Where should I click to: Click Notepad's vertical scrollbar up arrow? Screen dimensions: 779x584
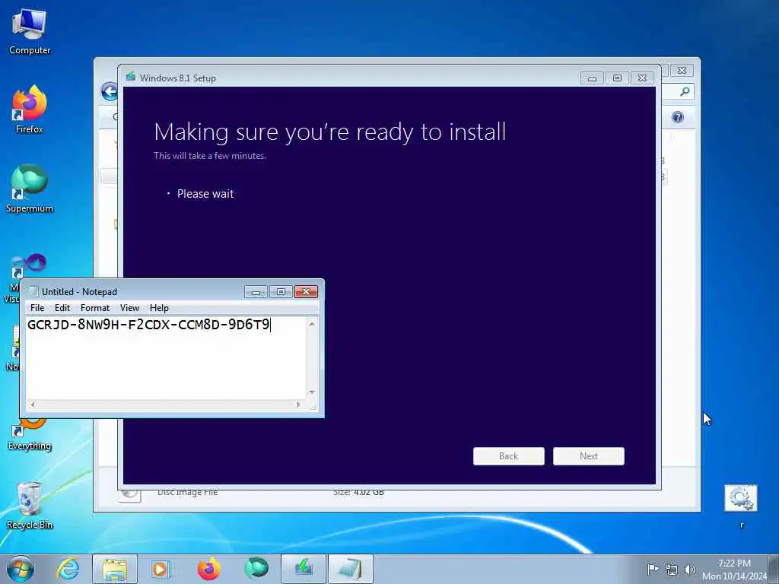pos(312,324)
